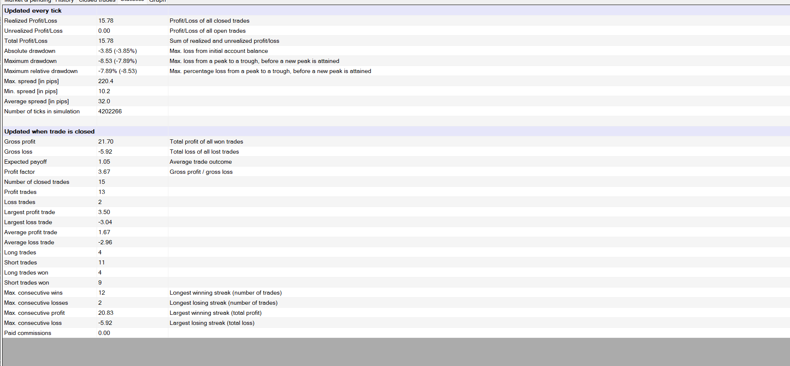This screenshot has width=790, height=366.
Task: Click 'Longest losing streak (number of trades)' text
Action: (x=223, y=303)
